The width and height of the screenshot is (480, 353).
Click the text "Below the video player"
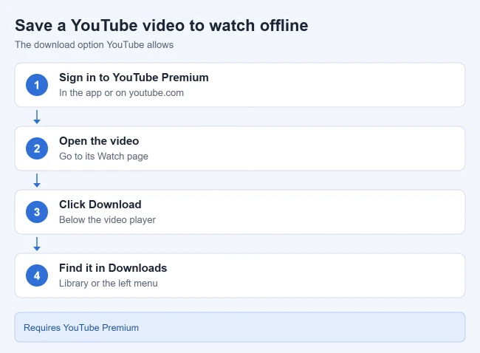coord(108,220)
